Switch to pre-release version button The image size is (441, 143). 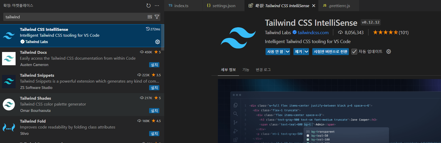pos(330,51)
